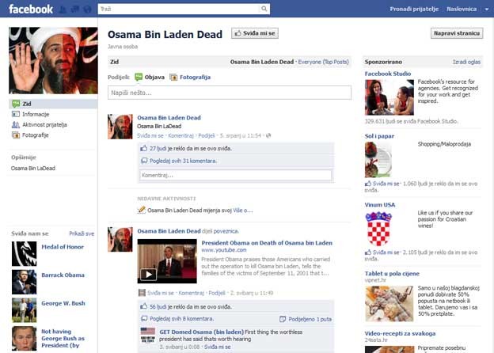Like the first wall post

[x=150, y=135]
